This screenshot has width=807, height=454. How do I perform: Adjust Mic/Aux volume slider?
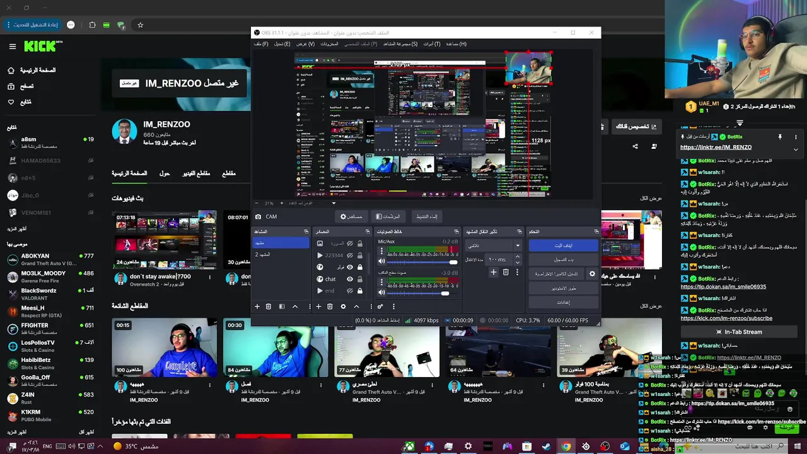pyautogui.click(x=422, y=262)
